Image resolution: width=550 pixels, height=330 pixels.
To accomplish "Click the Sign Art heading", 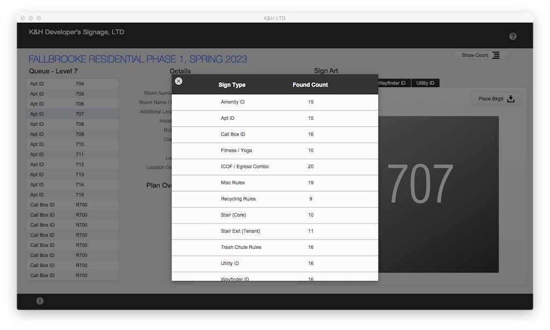I will (x=326, y=71).
